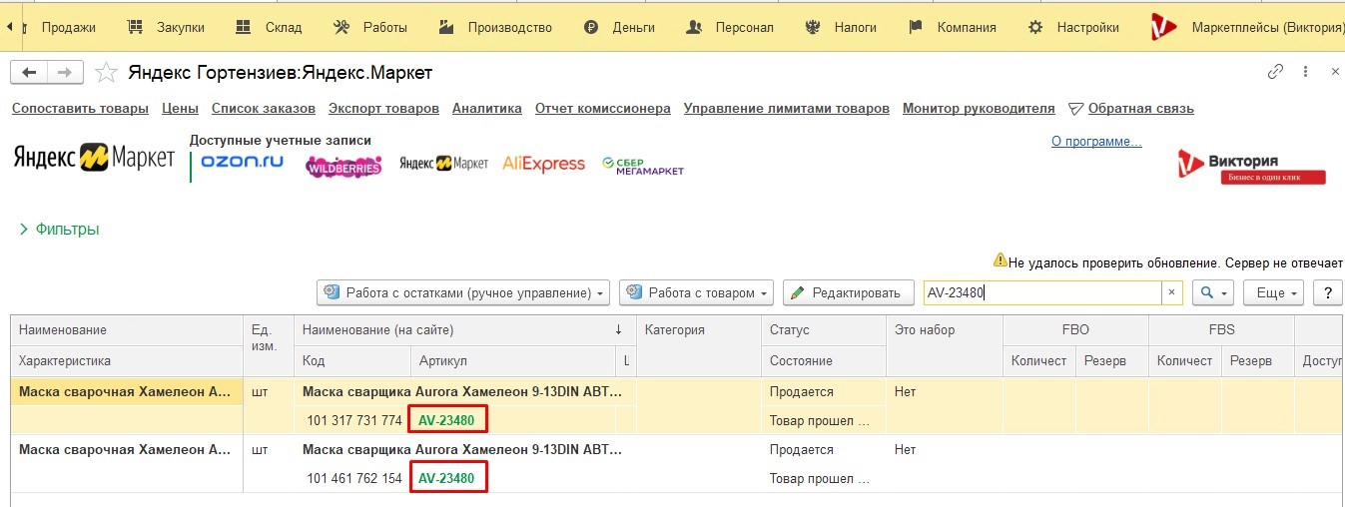Add page to favorites with star icon
This screenshot has width=1345, height=507.
(105, 72)
